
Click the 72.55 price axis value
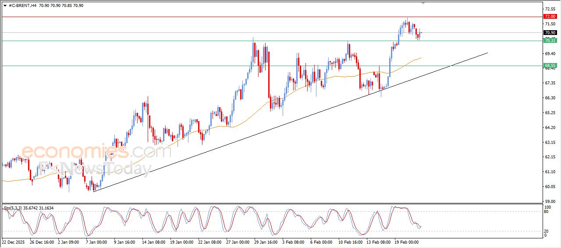550,9
